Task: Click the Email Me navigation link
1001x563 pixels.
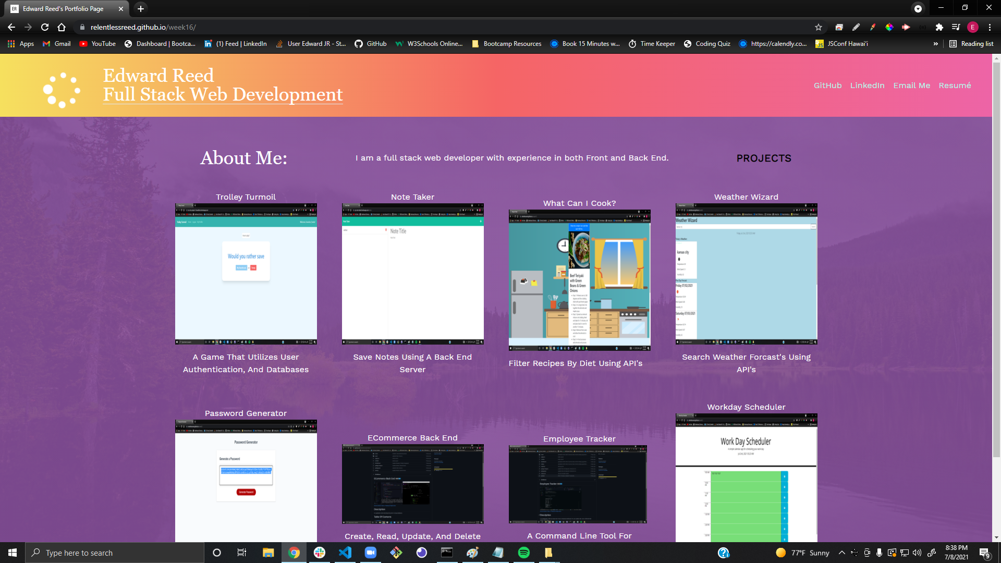Action: [911, 85]
